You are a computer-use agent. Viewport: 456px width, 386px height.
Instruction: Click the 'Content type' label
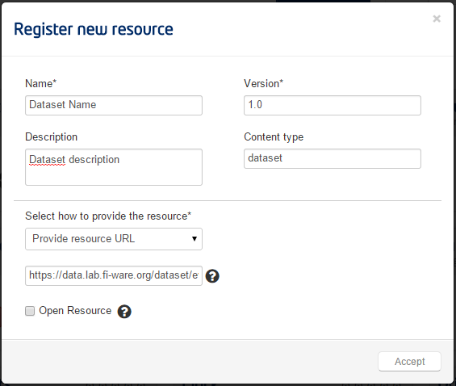(274, 137)
